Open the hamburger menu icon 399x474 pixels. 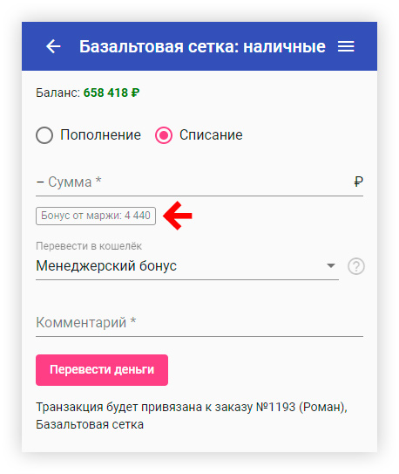pyautogui.click(x=346, y=46)
